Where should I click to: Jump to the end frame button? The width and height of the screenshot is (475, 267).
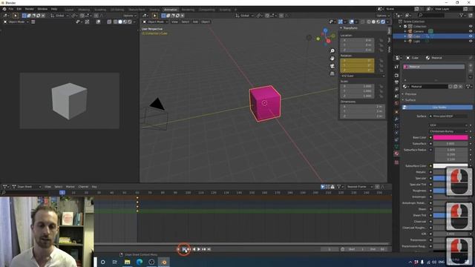209,249
